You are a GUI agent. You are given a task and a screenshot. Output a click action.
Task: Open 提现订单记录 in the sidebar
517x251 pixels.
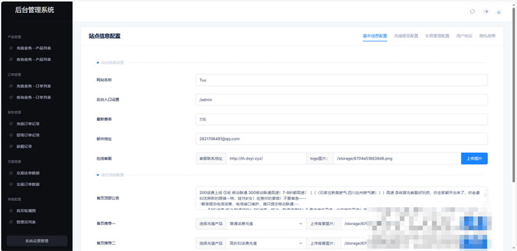(28, 135)
